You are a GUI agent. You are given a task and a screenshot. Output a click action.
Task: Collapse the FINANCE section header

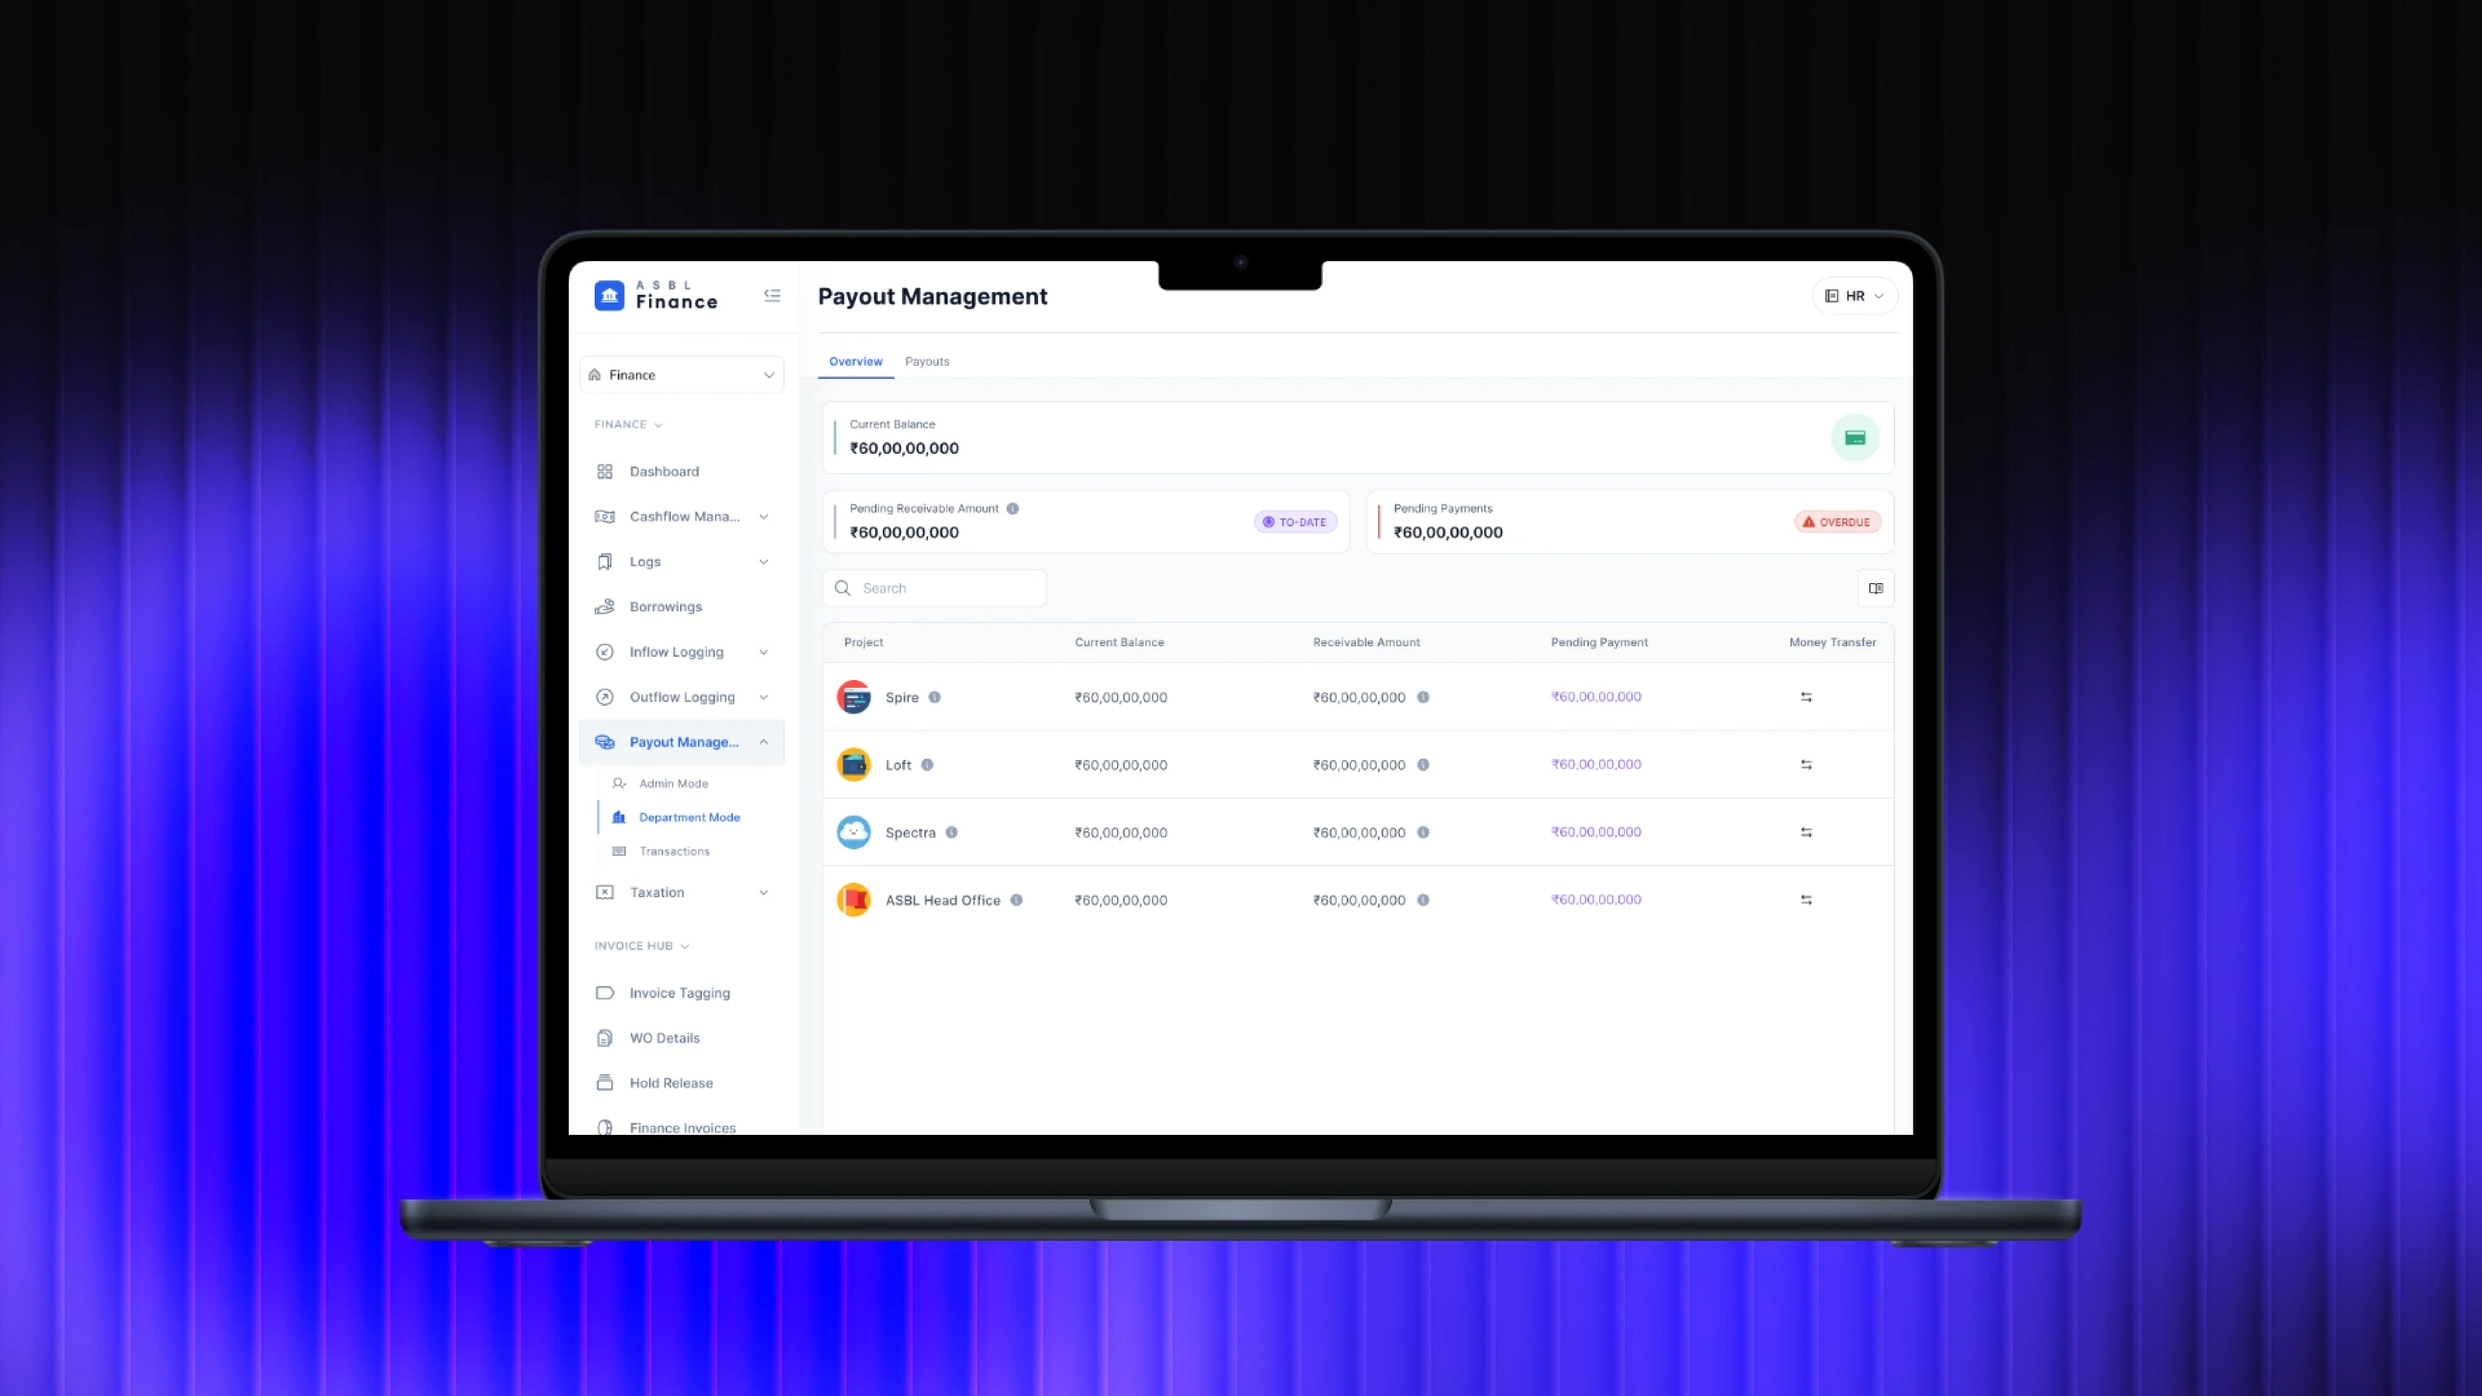pyautogui.click(x=628, y=425)
